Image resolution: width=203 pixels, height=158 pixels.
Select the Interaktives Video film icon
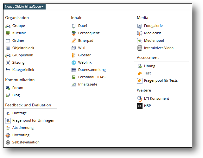[140, 48]
